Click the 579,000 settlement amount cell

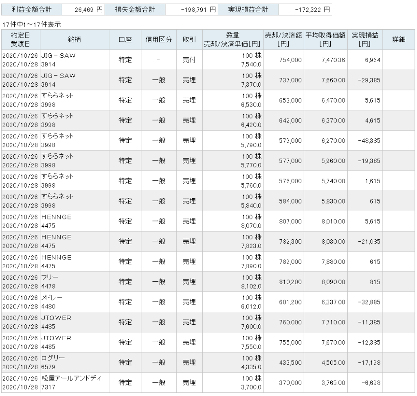pos(283,140)
